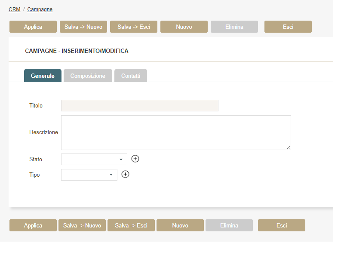
Task: Click the top Esci button
Action: pos(288,27)
